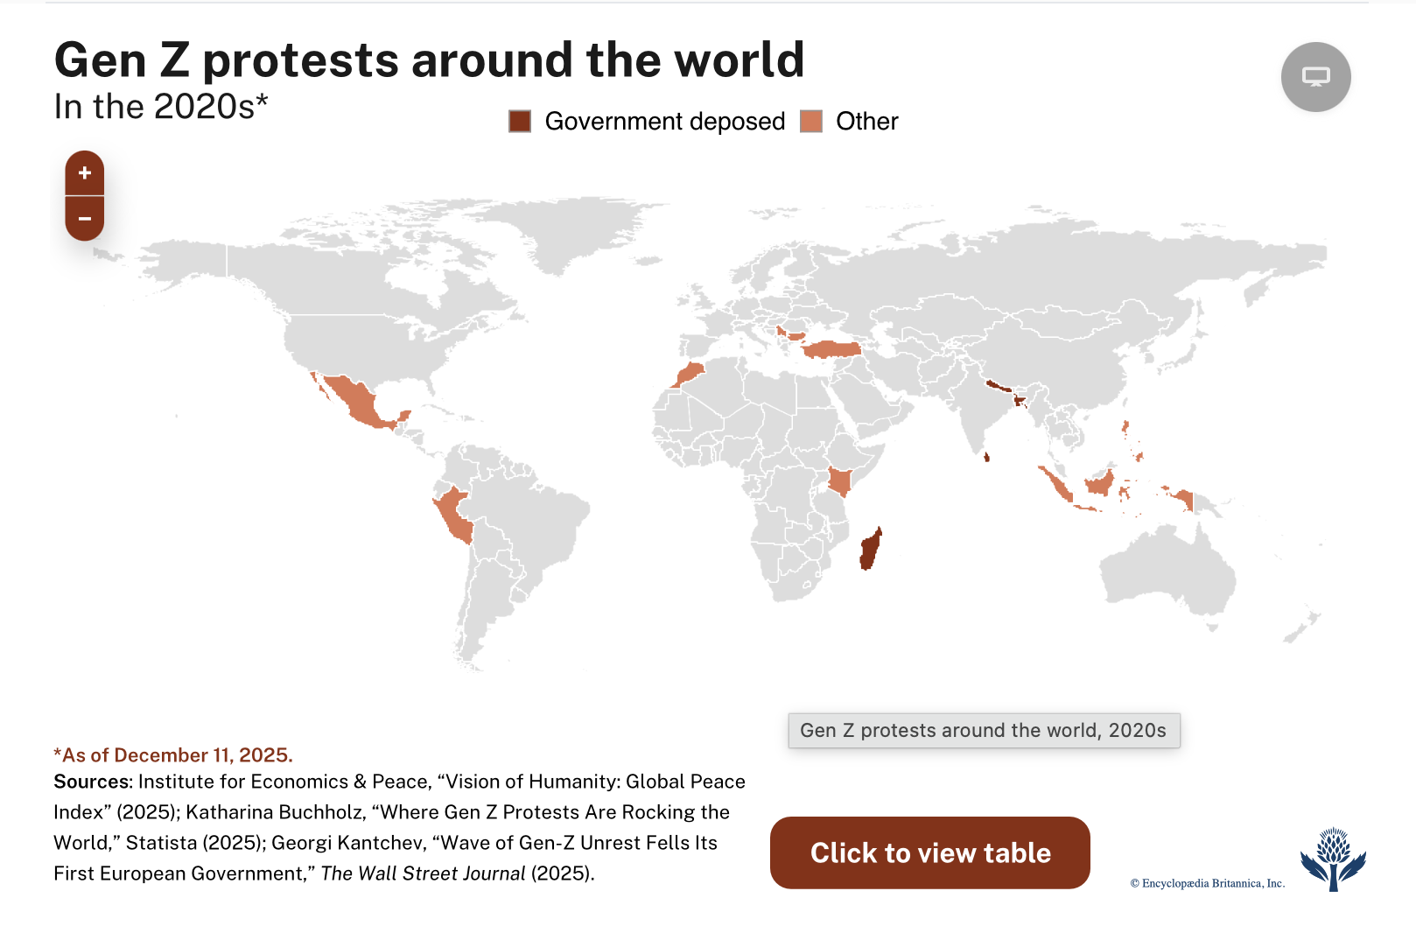Click Sri Lanka on the map
The width and height of the screenshot is (1416, 926).
click(x=986, y=457)
